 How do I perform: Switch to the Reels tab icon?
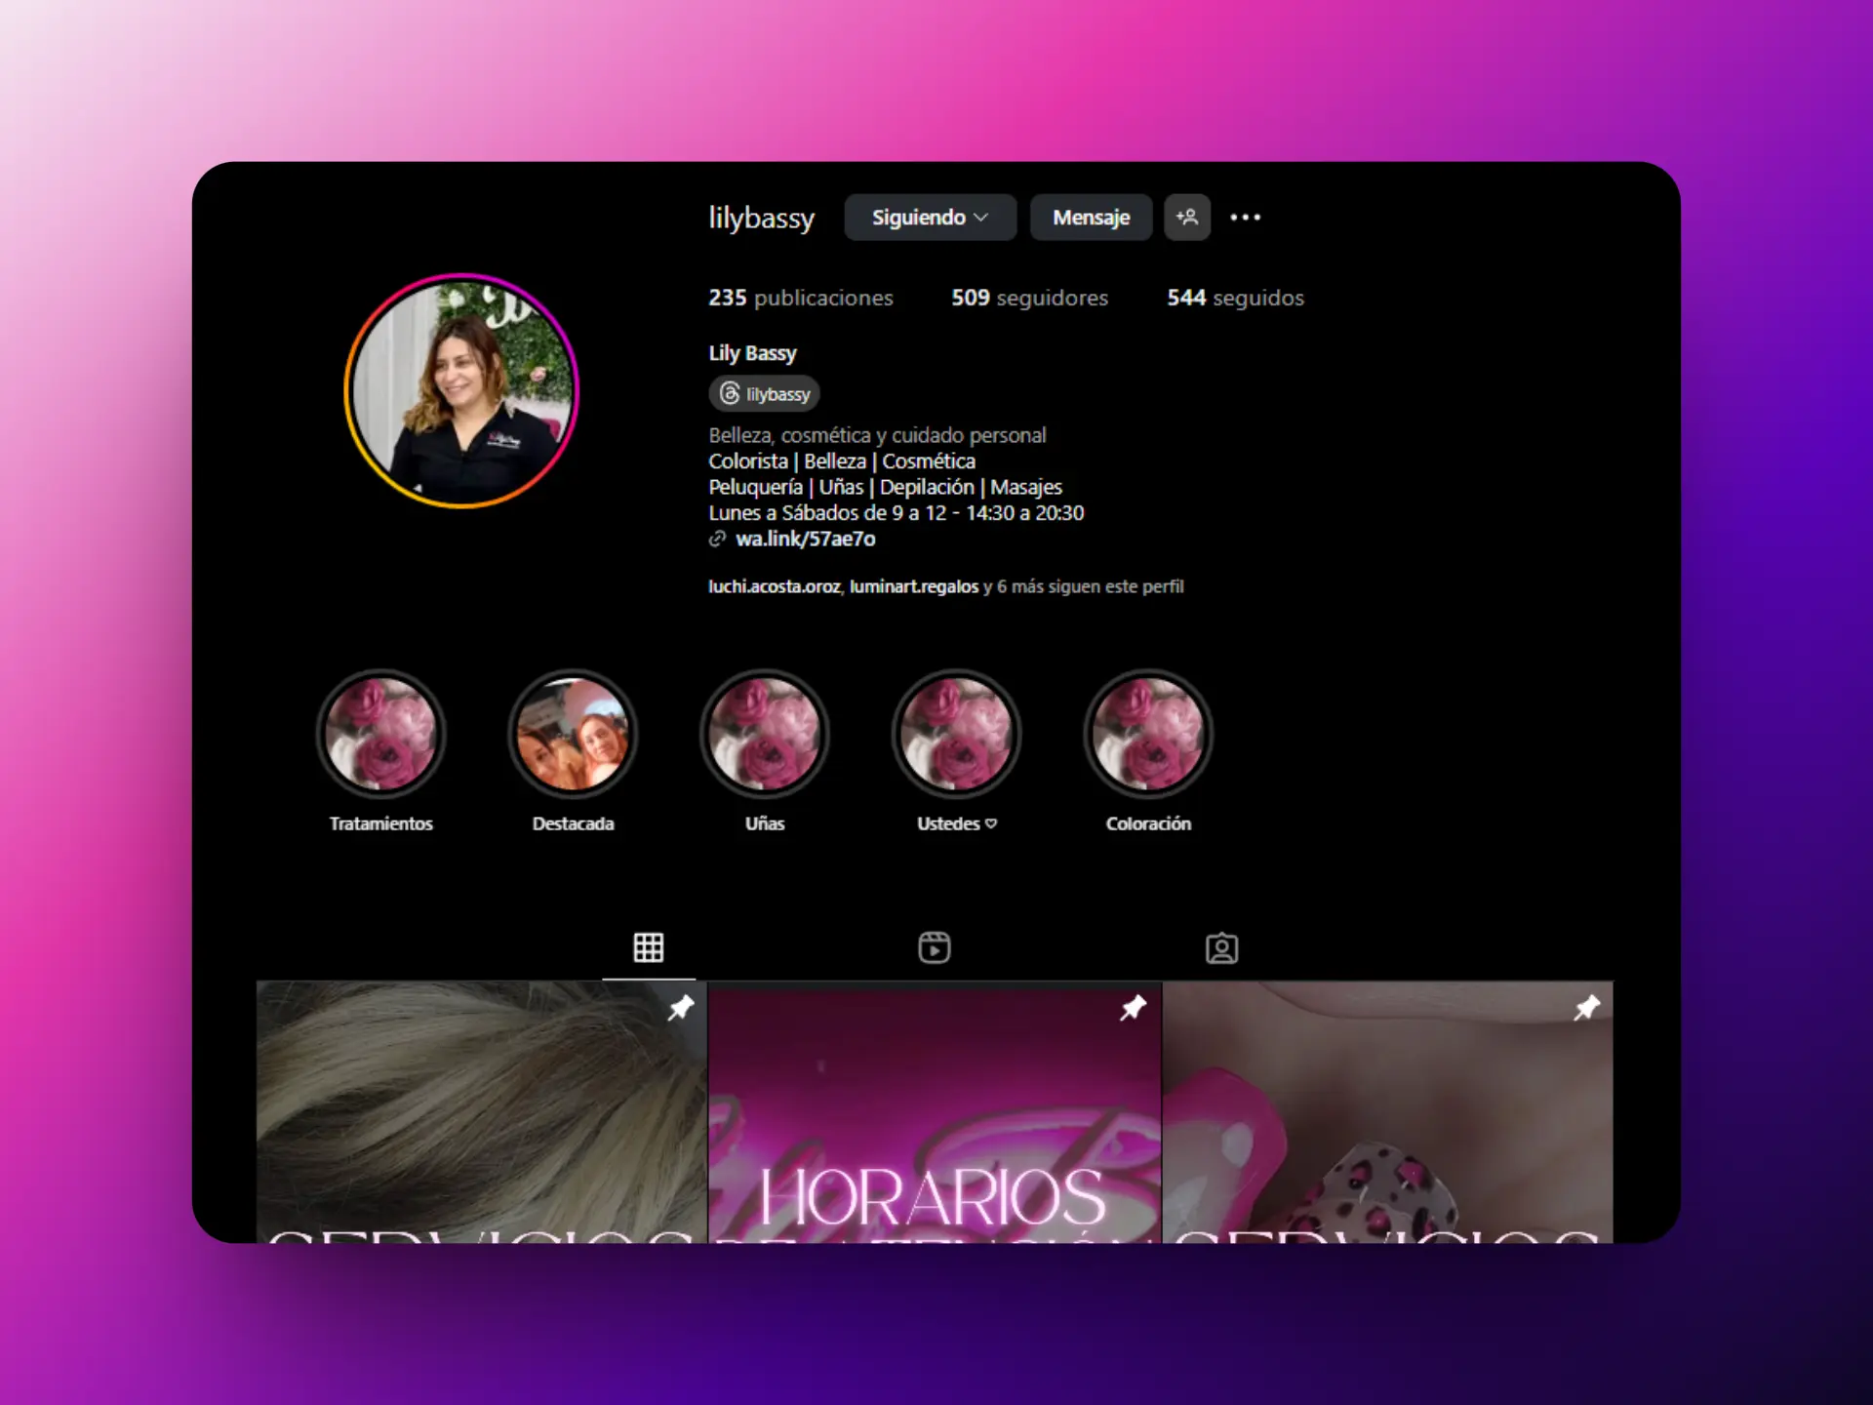934,947
